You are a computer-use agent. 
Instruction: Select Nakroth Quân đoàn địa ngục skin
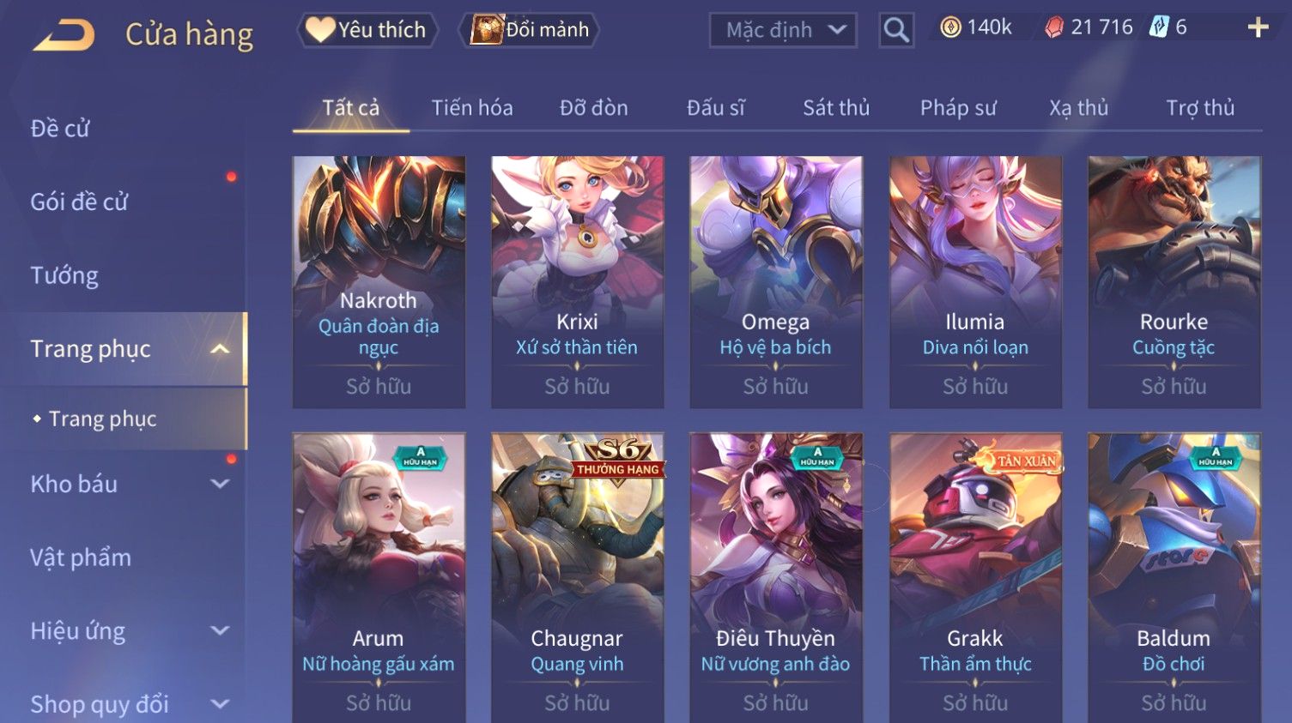379,282
